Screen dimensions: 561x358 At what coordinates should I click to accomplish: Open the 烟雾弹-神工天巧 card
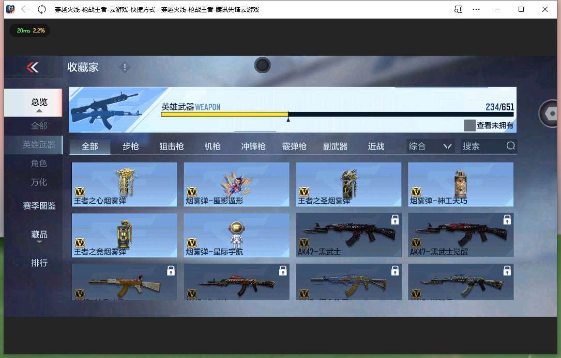coord(461,184)
